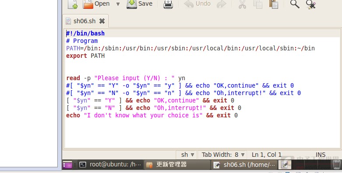Click the read -p "Please input (Y/N)" line
Image resolution: width=342 pixels, height=173 pixels.
click(126, 78)
